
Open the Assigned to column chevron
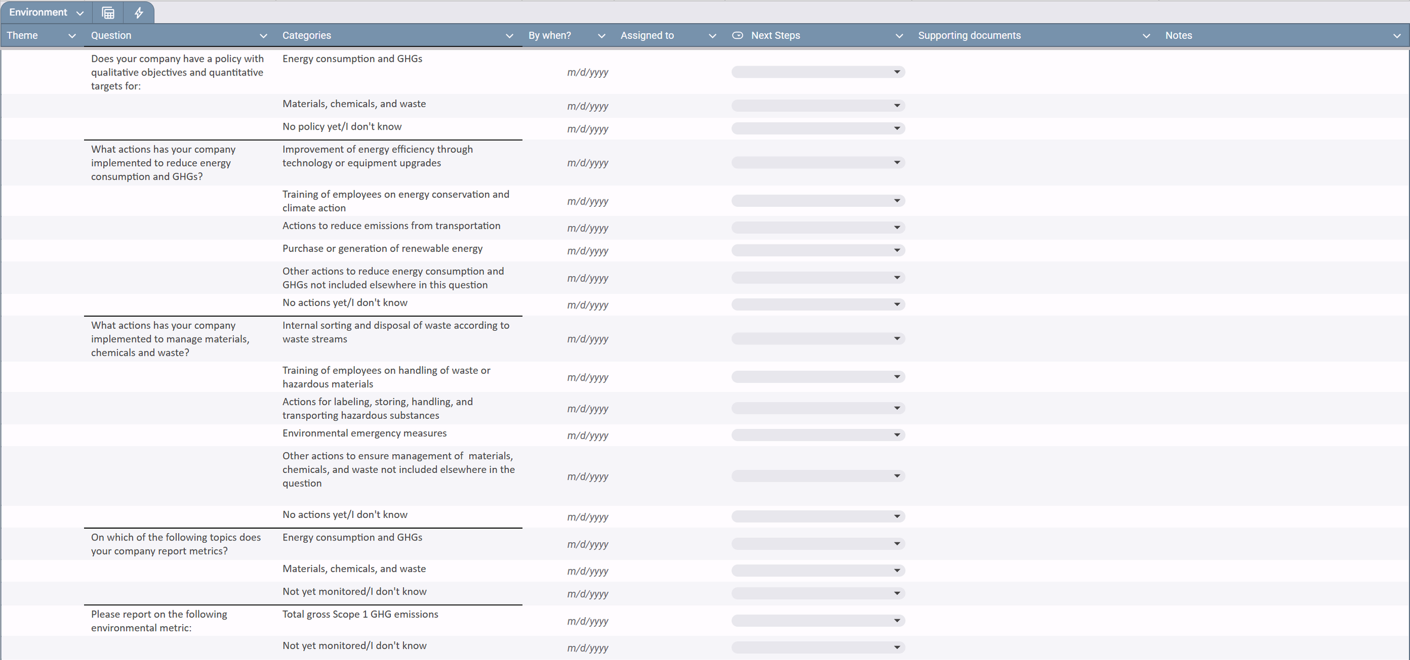click(x=712, y=36)
